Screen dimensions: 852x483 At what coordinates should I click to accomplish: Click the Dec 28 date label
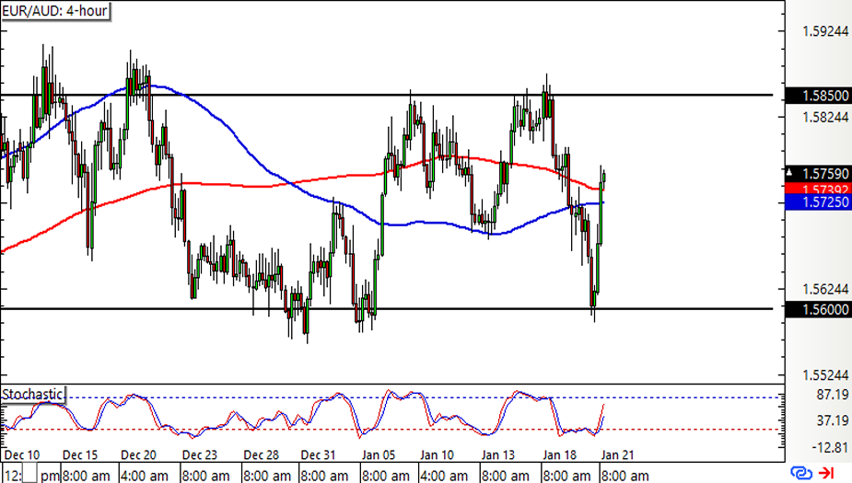pos(261,454)
